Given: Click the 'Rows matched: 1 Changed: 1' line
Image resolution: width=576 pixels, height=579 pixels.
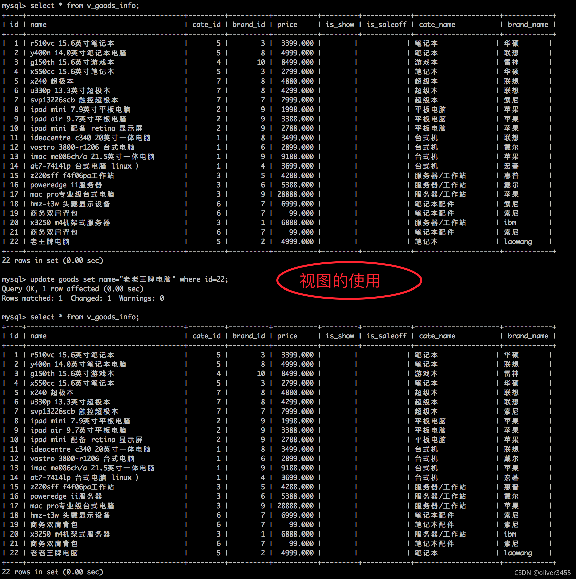Looking at the screenshot, I should (x=83, y=298).
